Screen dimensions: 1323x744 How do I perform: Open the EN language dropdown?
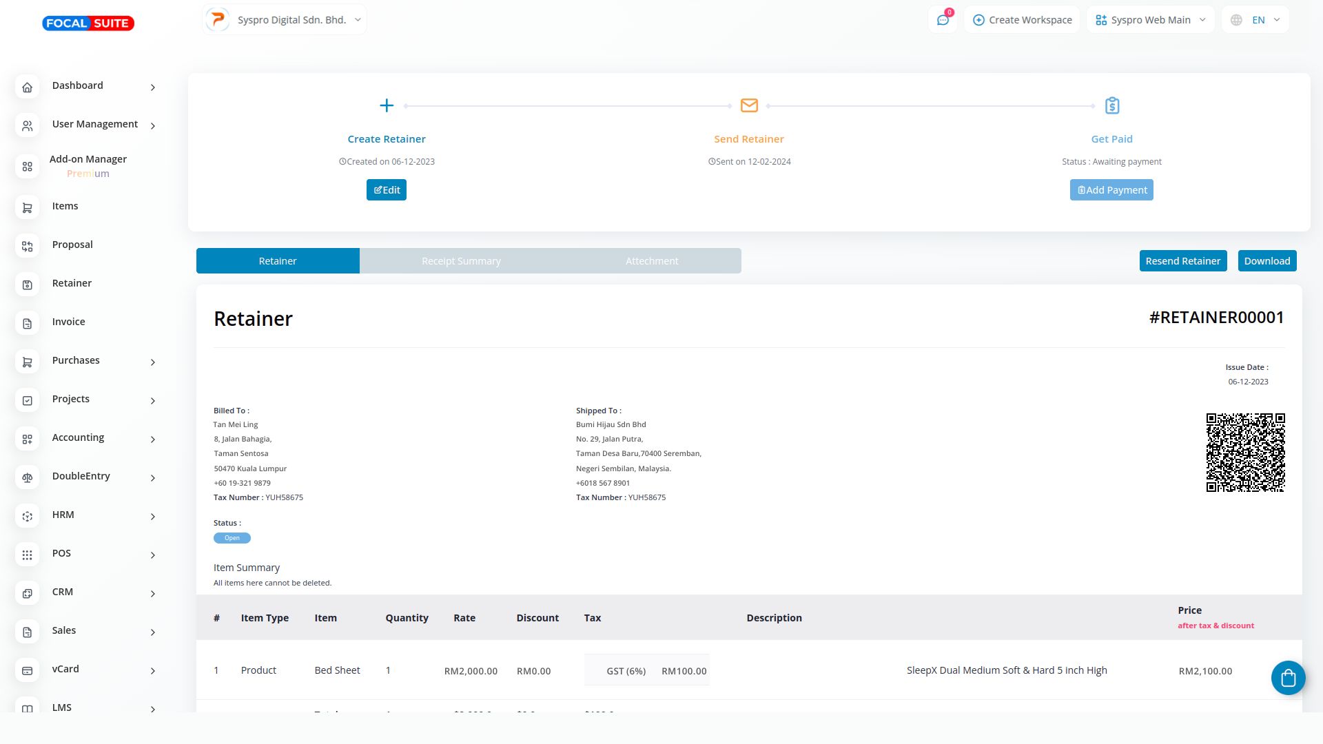pyautogui.click(x=1255, y=20)
